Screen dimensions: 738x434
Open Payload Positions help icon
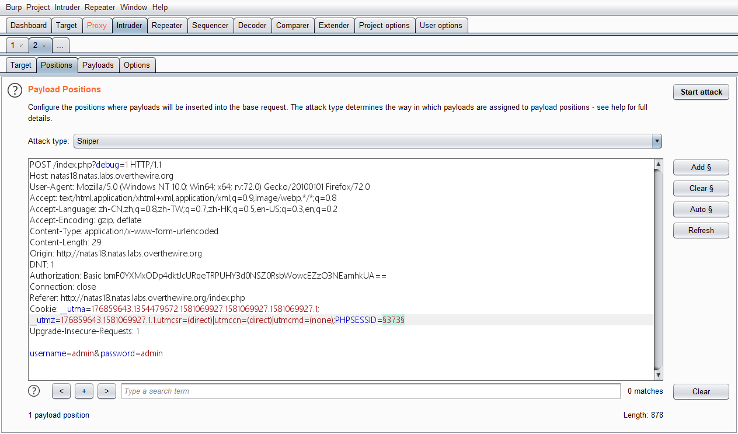pyautogui.click(x=15, y=90)
